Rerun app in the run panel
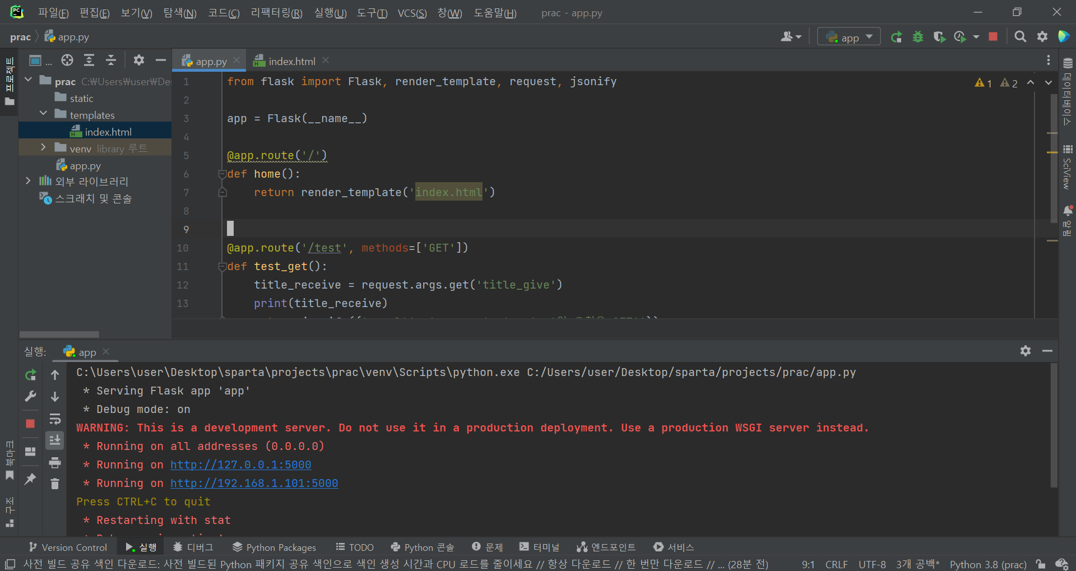 pyautogui.click(x=30, y=375)
